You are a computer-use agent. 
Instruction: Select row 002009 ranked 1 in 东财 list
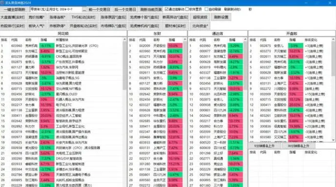(x=156, y=46)
